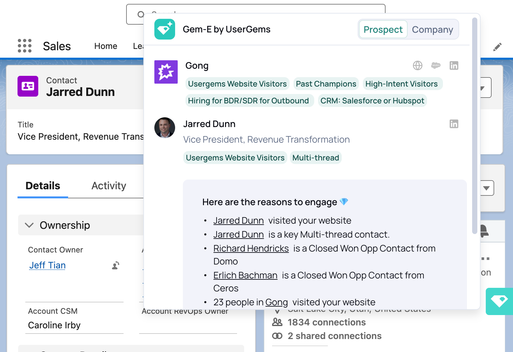This screenshot has width=513, height=352.
Task: Click the Caroline Irby Account CSM value
Action: tap(54, 325)
